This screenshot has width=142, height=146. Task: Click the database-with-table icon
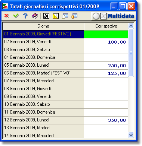click(x=74, y=16)
